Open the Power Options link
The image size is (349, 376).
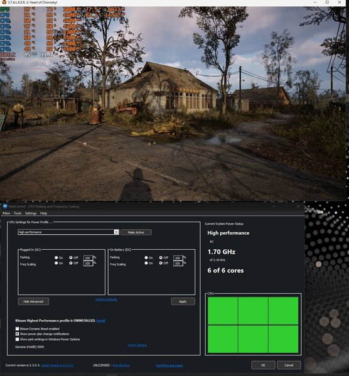coord(137,345)
